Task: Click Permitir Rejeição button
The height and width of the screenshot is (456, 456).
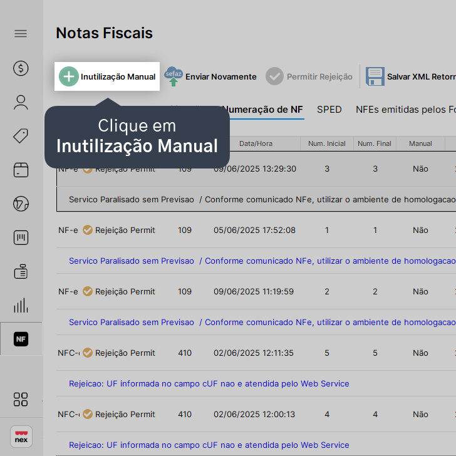Action: pos(309,76)
